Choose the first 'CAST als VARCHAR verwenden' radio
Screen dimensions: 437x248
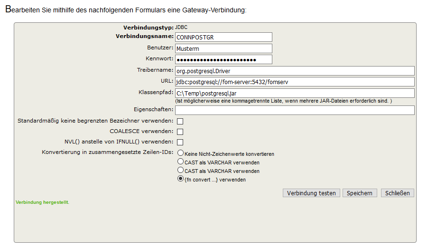point(181,162)
